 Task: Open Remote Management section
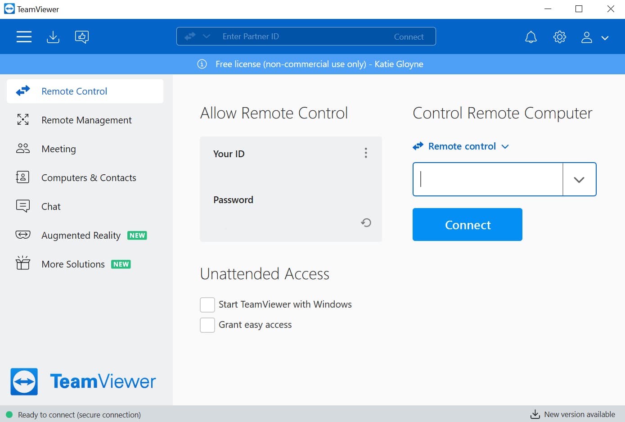tap(85, 120)
